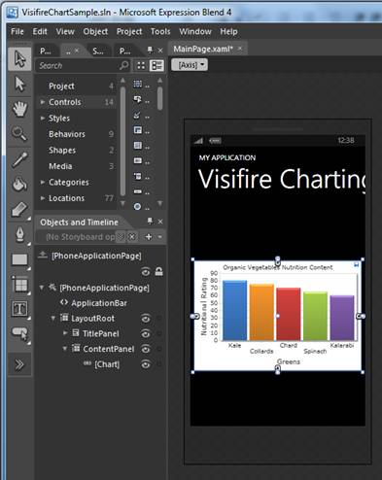Open the Project menu

tap(129, 31)
